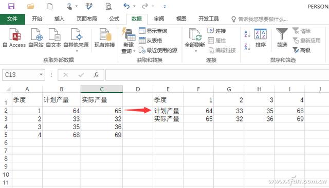
Task: Click the touch mode hand icon
Action: (69, 7)
